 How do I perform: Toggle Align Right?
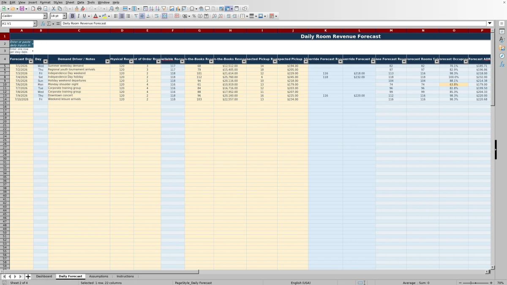128,16
